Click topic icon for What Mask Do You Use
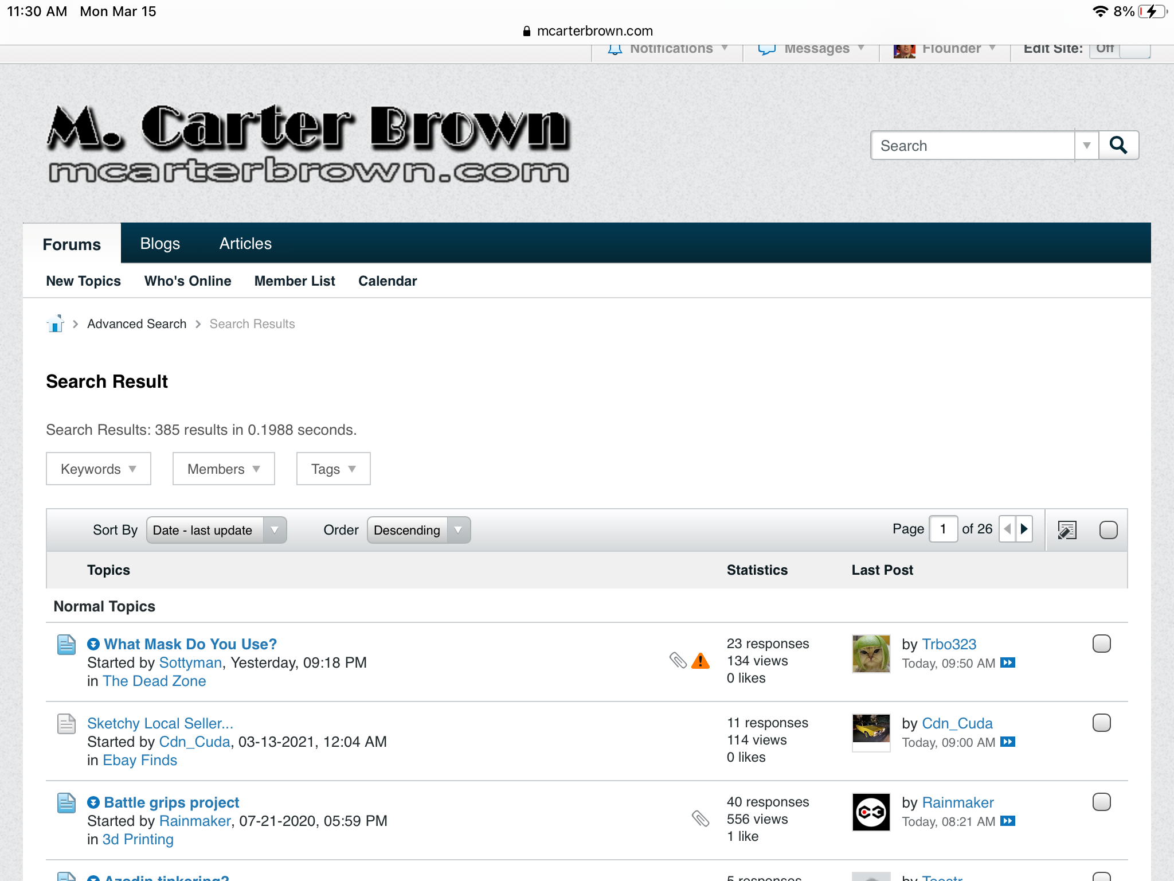 [x=66, y=645]
